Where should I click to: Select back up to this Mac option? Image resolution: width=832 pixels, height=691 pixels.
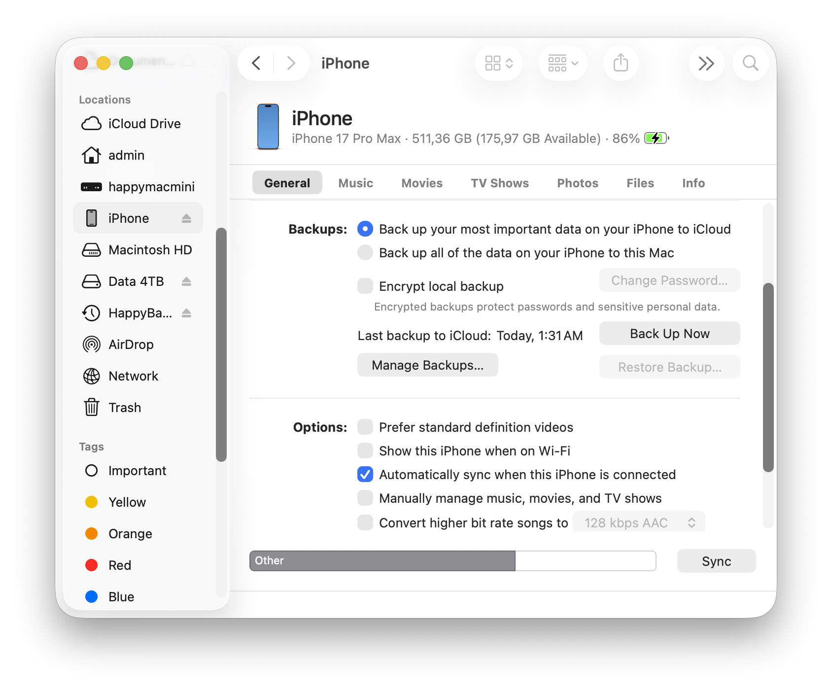click(x=365, y=252)
